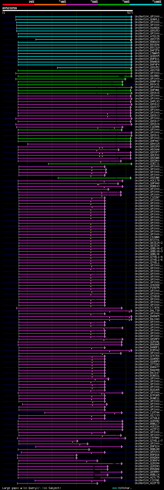164x490 pixels.
Task: Select the UniRef100_B2GU65 label
Action: (147, 390)
